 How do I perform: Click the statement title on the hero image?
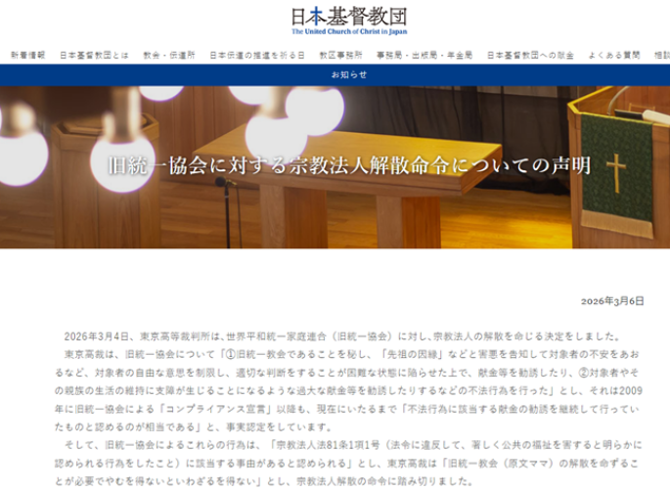[x=348, y=165]
